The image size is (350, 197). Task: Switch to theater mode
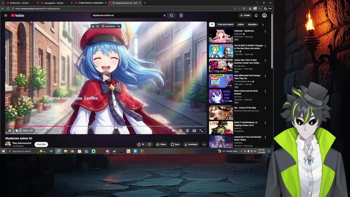tap(194, 131)
